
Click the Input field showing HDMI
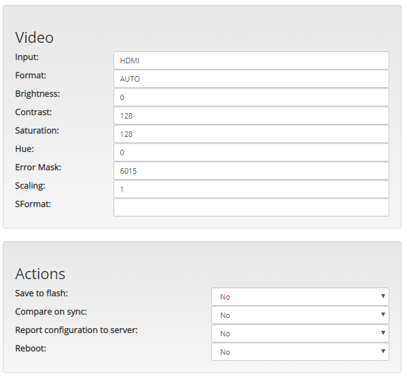click(251, 61)
